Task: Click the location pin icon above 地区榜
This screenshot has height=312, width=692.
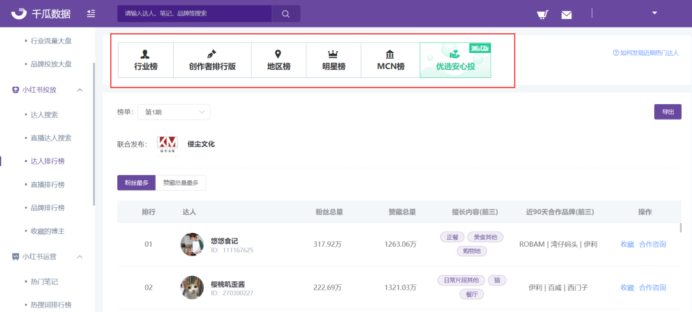Action: pyautogui.click(x=278, y=54)
